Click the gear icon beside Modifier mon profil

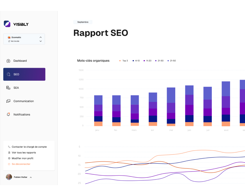[9, 158]
